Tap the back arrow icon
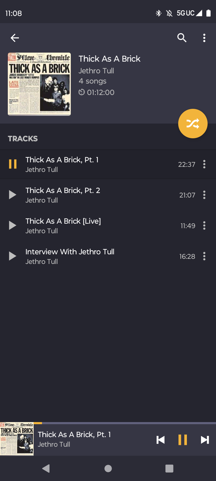 coord(15,38)
